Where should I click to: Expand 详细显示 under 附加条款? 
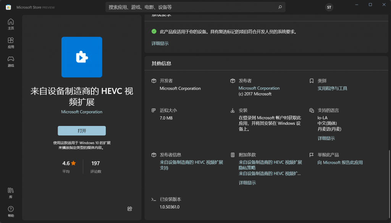click(247, 183)
